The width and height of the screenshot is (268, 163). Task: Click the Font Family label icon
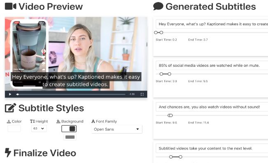93,121
